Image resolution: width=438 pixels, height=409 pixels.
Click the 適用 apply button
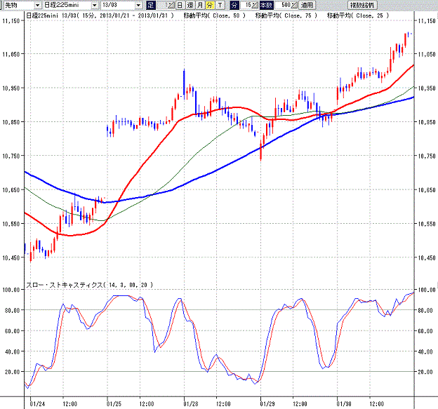[x=307, y=5]
